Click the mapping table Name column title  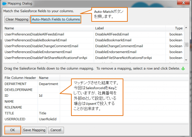pos(49,78)
